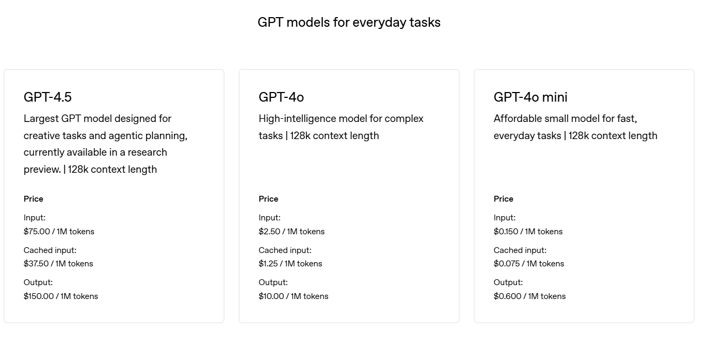Click the $1.25 / 1M tokens cached price
The width and height of the screenshot is (711, 337).
click(290, 264)
